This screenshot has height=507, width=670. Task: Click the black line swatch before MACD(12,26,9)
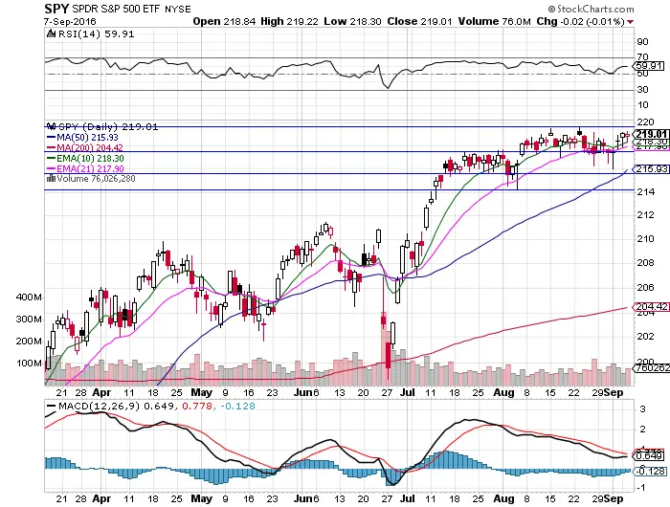pyautogui.click(x=52, y=407)
